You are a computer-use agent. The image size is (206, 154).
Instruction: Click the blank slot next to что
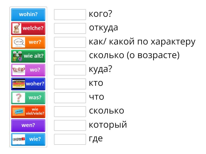coord(70,98)
